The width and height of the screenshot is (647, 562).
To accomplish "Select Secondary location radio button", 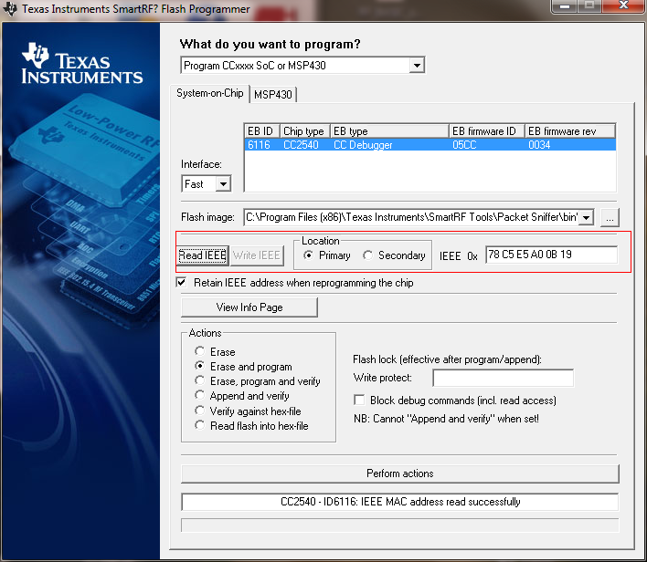I will pyautogui.click(x=367, y=255).
